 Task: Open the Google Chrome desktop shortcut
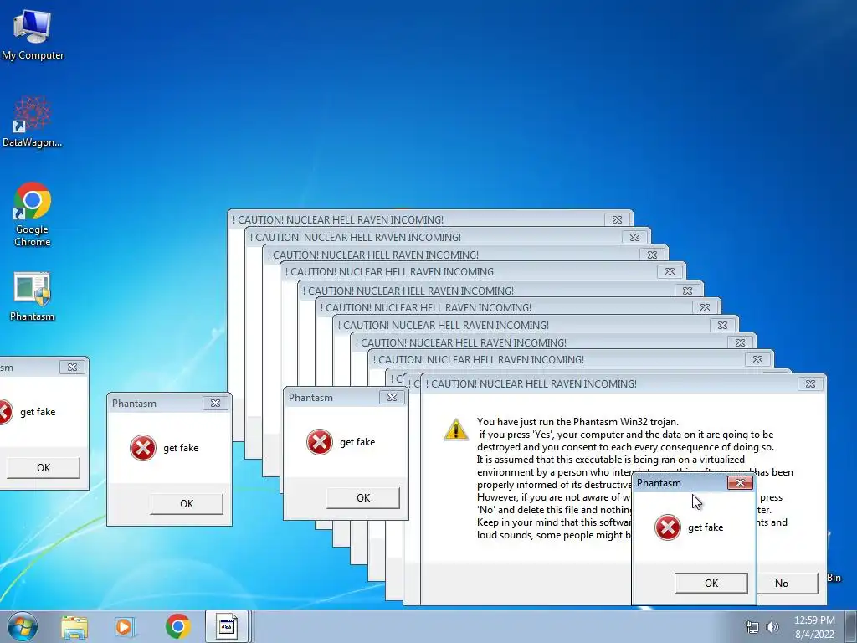point(33,214)
